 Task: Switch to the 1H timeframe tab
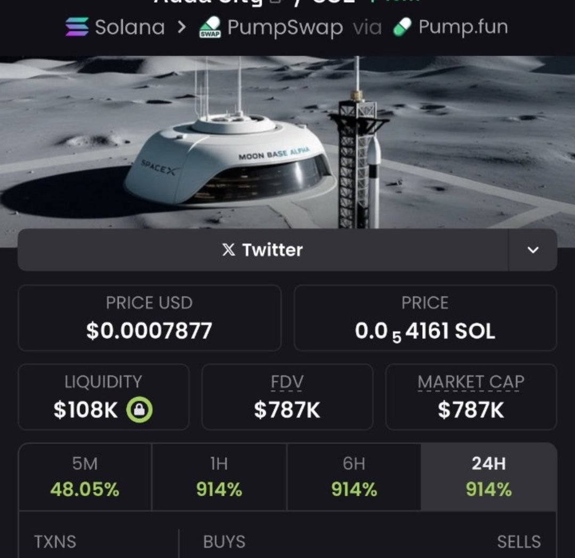click(x=219, y=477)
